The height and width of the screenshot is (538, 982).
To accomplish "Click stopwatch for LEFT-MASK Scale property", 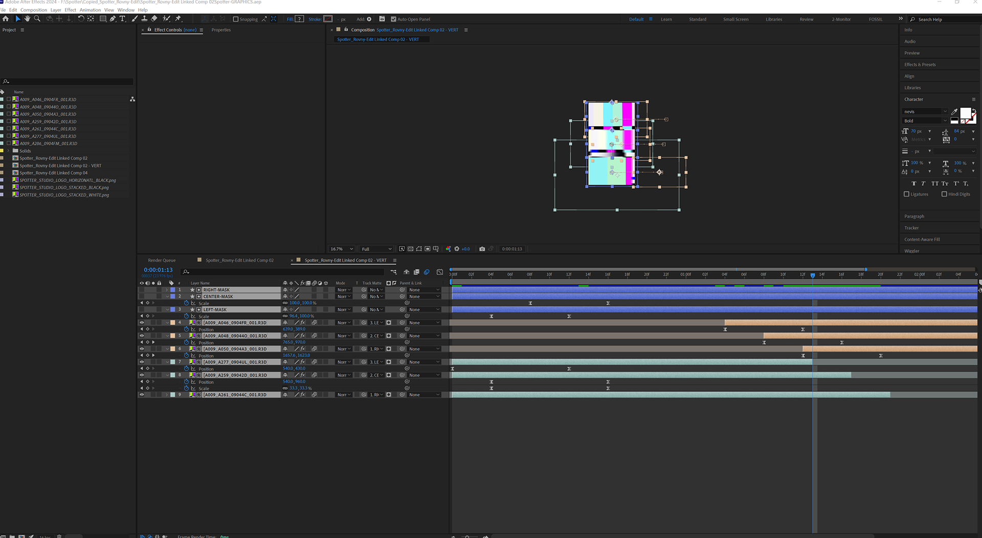I will (x=187, y=316).
